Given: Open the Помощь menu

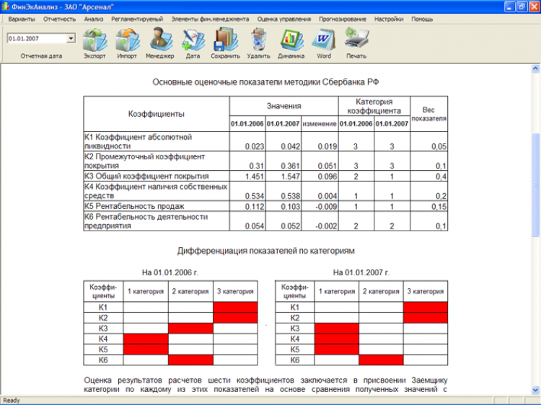Looking at the screenshot, I should point(422,19).
